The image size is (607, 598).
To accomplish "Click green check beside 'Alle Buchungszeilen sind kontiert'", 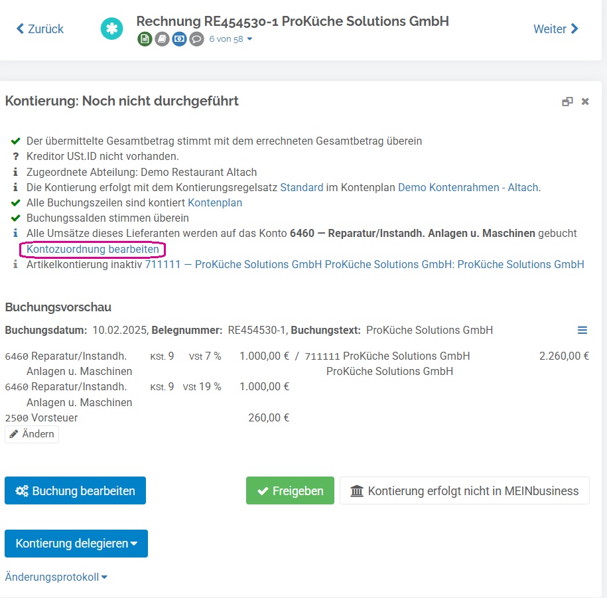I will (x=15, y=202).
